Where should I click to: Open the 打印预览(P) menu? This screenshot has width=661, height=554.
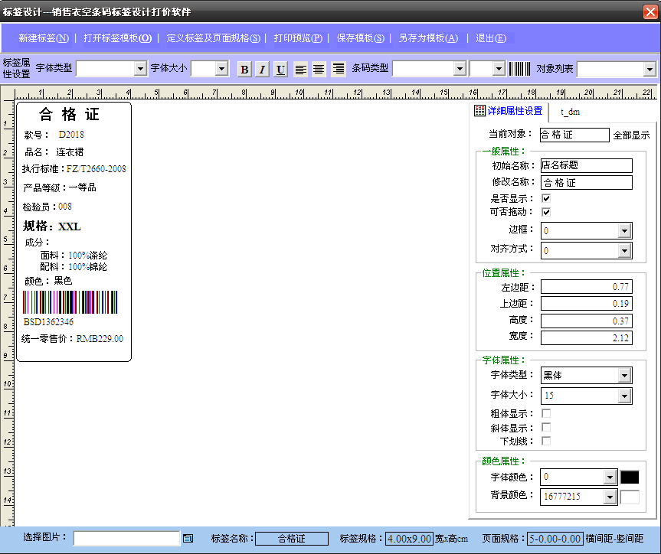298,38
